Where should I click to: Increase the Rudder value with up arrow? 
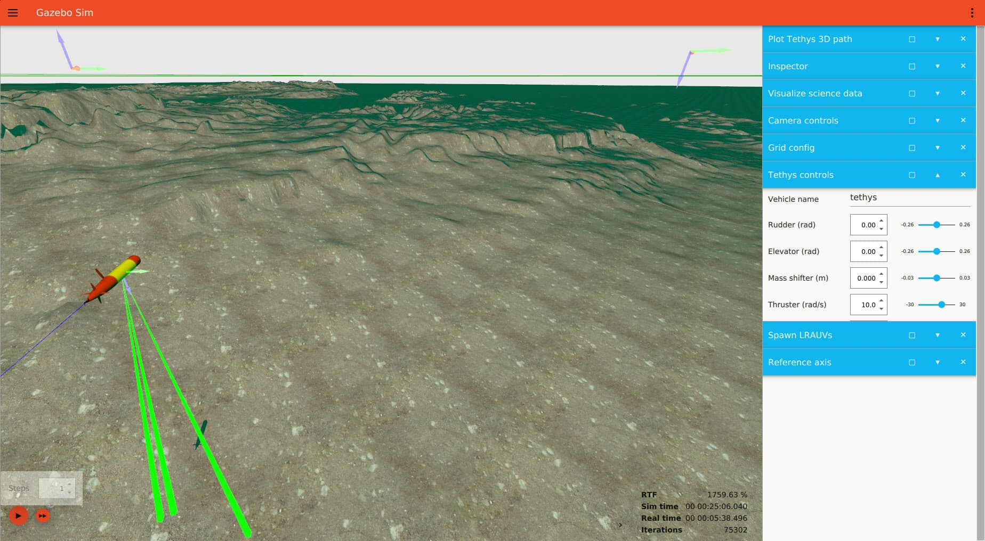pos(882,220)
